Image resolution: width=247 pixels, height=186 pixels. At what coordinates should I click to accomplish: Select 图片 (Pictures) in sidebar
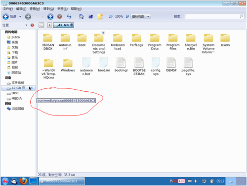coord(12,63)
